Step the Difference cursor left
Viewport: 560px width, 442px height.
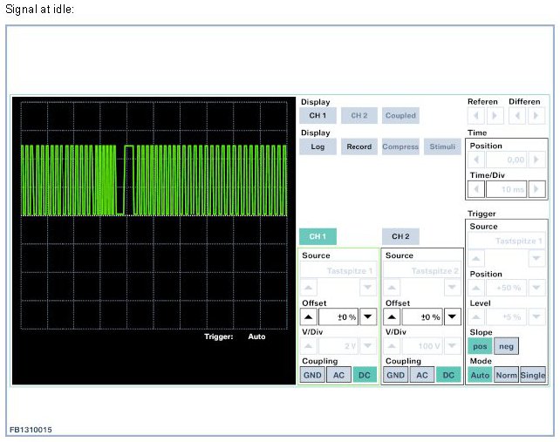517,116
